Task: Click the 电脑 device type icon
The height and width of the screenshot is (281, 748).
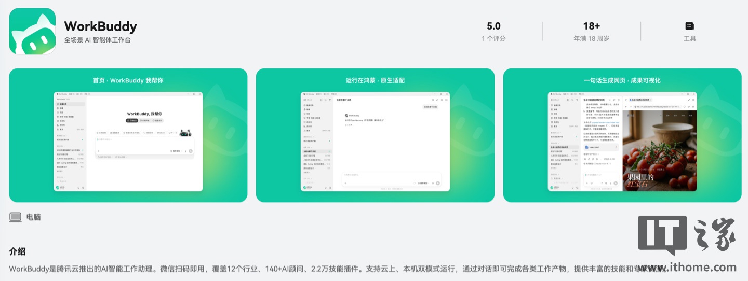Action: point(15,217)
